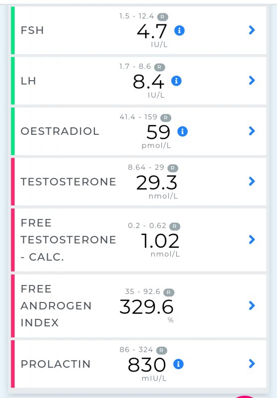Expand Free Androgen Index chevron

(252, 305)
